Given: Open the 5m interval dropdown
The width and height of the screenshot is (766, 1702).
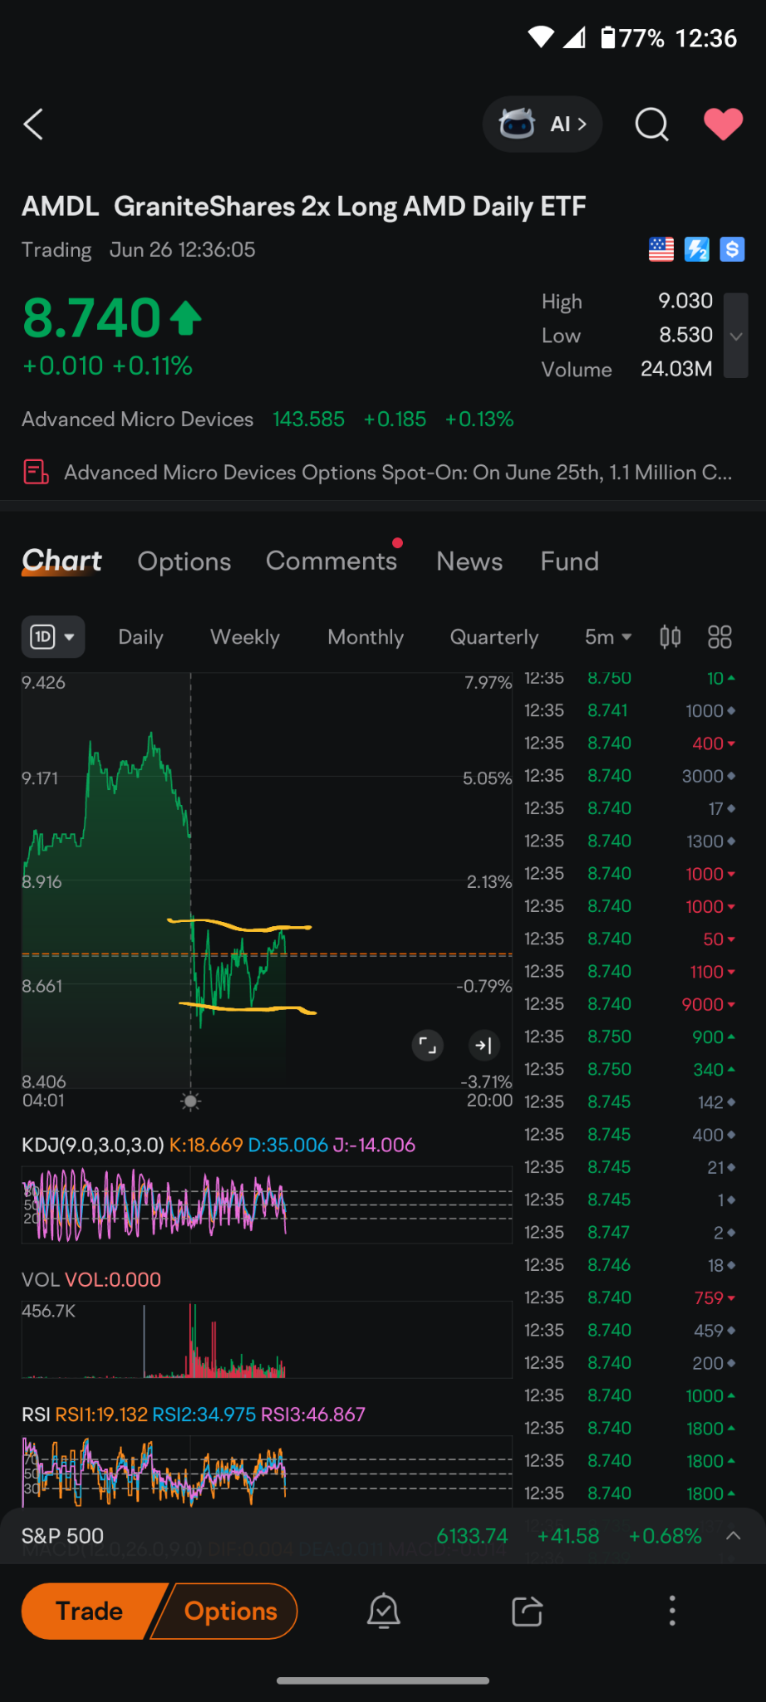Looking at the screenshot, I should click(x=608, y=637).
